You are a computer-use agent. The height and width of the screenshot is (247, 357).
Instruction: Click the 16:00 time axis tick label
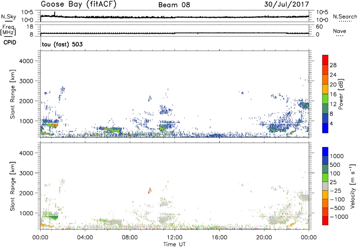pyautogui.click(x=219, y=237)
